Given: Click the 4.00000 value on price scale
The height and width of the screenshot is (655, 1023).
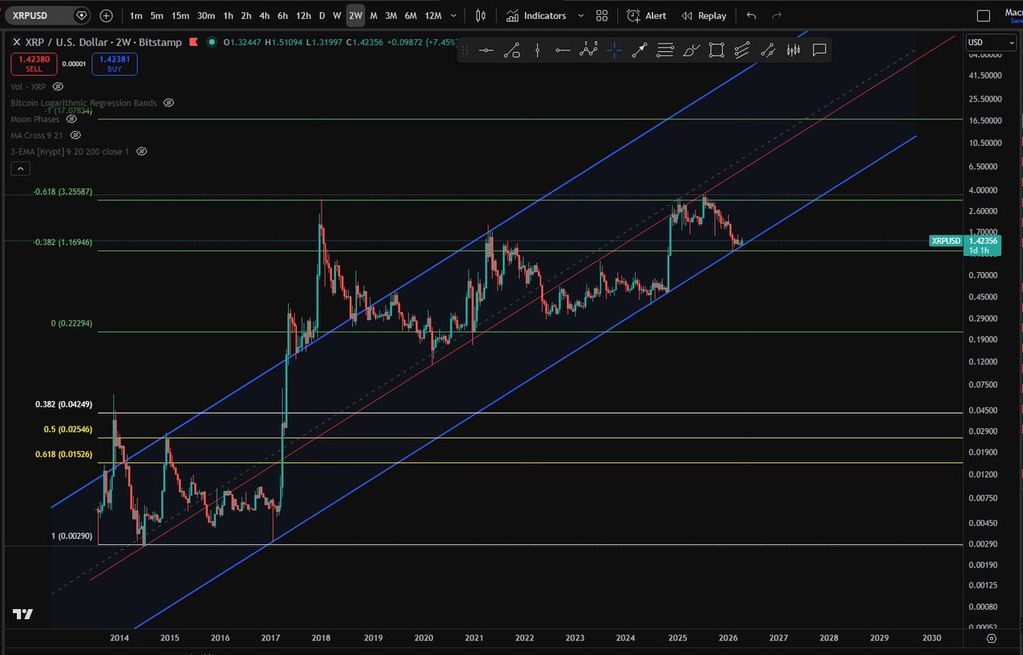Looking at the screenshot, I should tap(985, 189).
